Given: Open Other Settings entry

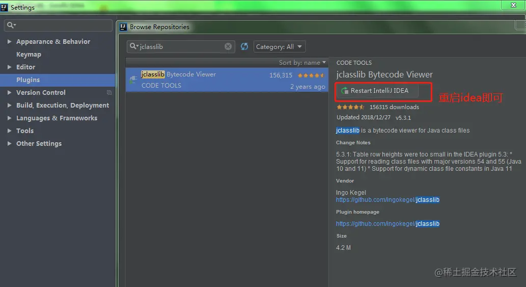Looking at the screenshot, I should [39, 143].
